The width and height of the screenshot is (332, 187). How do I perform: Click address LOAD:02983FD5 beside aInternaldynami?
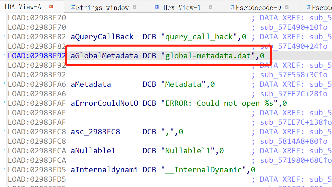tap(37, 170)
